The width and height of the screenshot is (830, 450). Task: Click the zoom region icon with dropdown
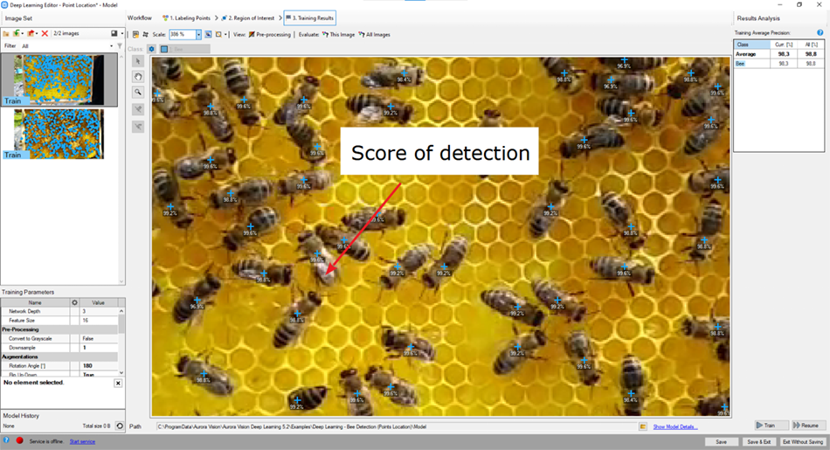coord(218,34)
